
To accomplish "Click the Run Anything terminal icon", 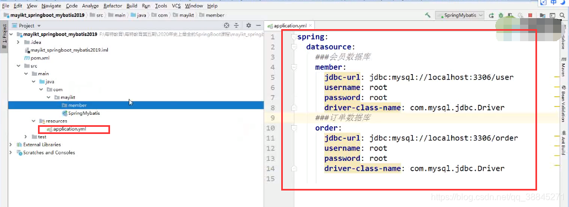I will (552, 15).
